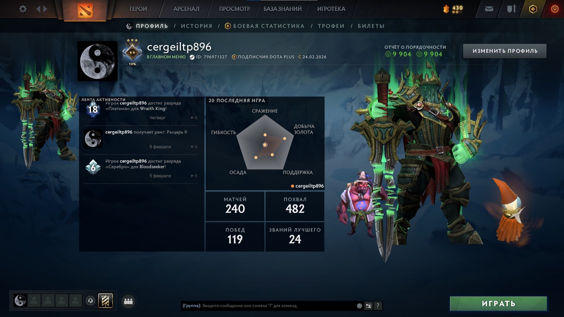Click the chat help question mark
Screen dimensions: 564x317
click(378, 306)
